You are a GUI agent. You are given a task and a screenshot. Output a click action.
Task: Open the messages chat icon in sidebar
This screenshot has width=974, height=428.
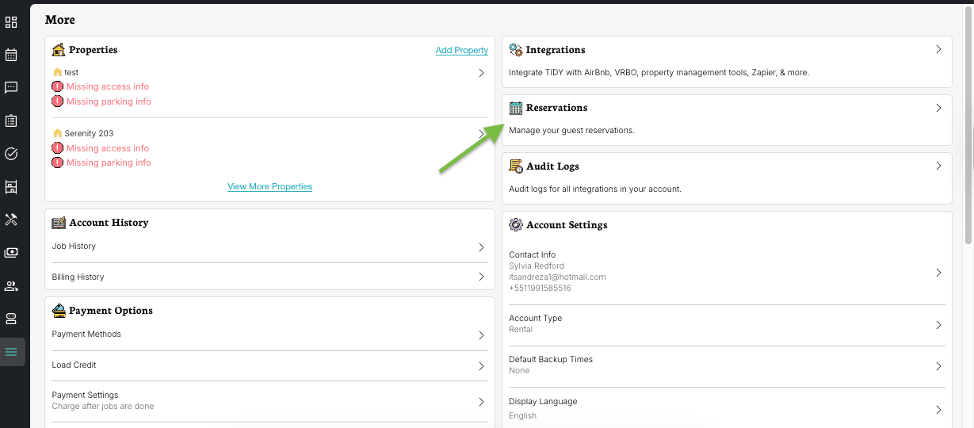tap(11, 88)
